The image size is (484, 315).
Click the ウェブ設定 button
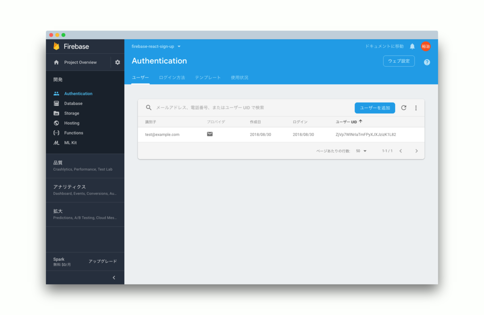point(399,61)
